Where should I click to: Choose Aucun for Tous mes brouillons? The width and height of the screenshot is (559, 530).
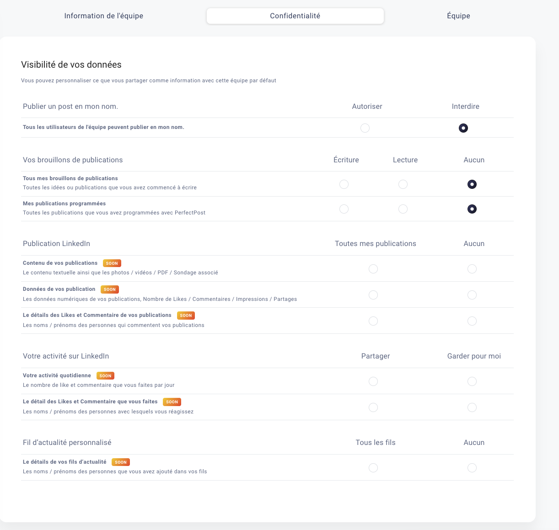(472, 184)
